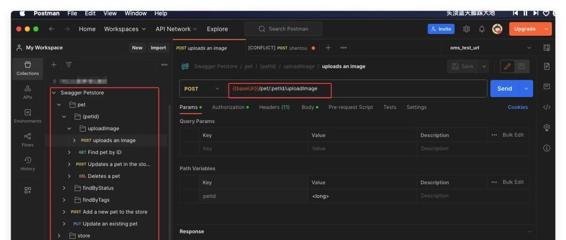
Task: Click the Invite button
Action: tap(440, 29)
